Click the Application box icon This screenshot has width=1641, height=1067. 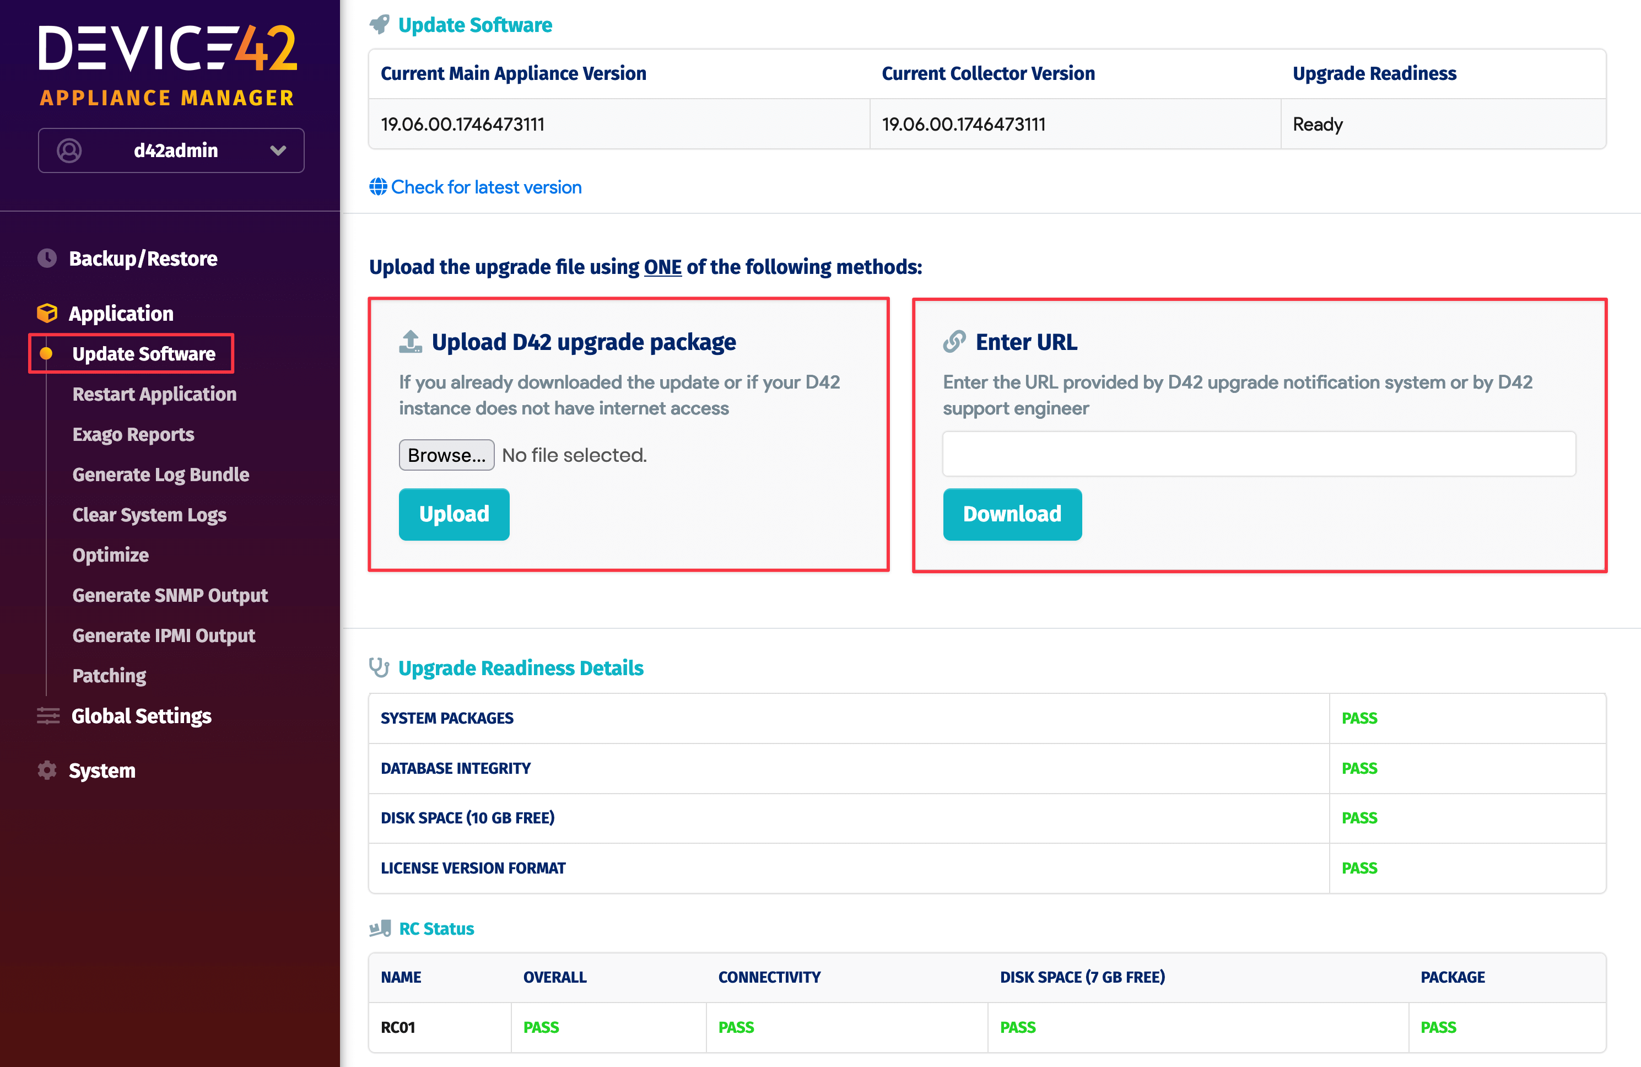click(47, 313)
